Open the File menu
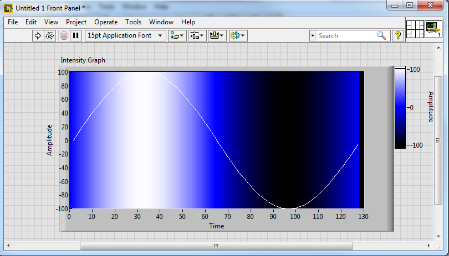This screenshot has width=449, height=256. [x=13, y=22]
